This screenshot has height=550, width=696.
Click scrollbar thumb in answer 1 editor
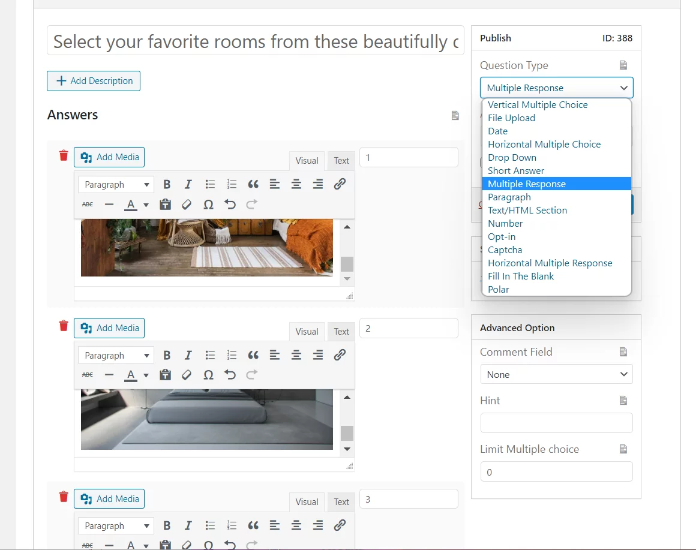pyautogui.click(x=347, y=264)
